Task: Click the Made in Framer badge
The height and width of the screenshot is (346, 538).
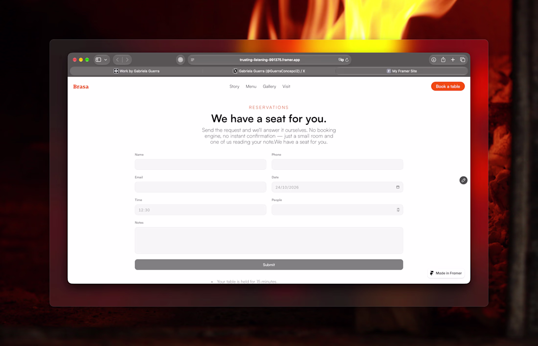Action: (x=446, y=273)
